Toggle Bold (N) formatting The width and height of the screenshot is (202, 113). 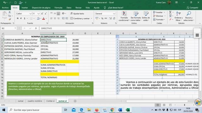pyautogui.click(x=18, y=19)
